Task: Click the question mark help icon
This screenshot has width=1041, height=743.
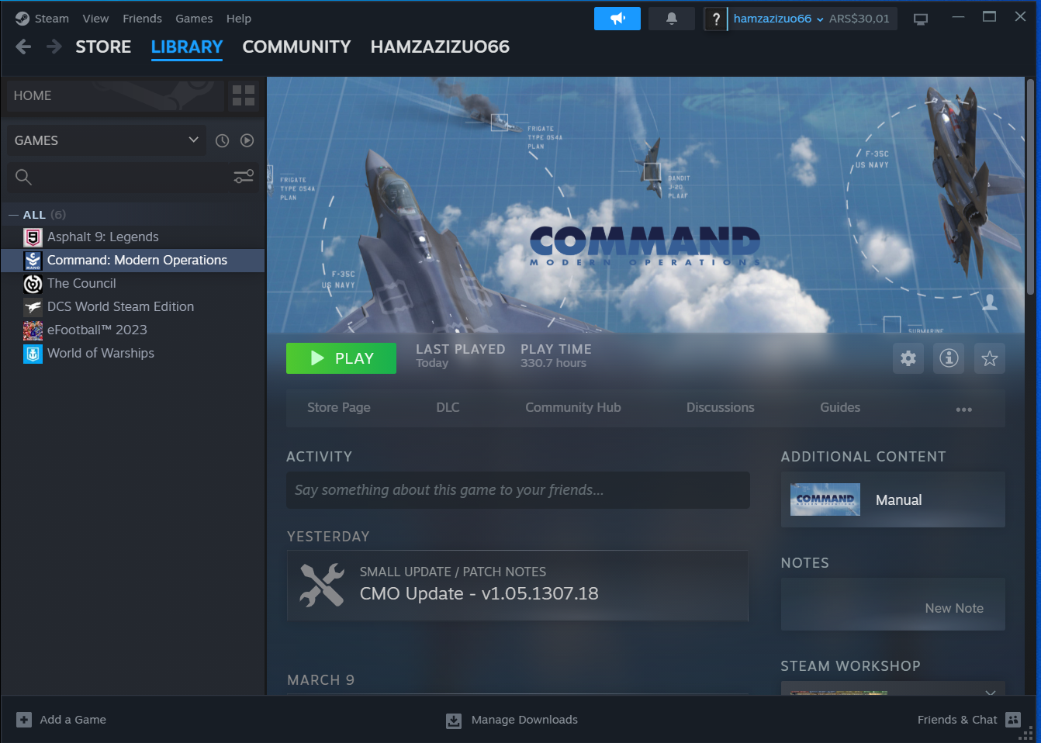Action: click(716, 19)
